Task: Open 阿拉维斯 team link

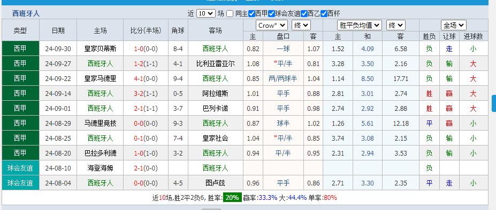Action: (x=216, y=93)
